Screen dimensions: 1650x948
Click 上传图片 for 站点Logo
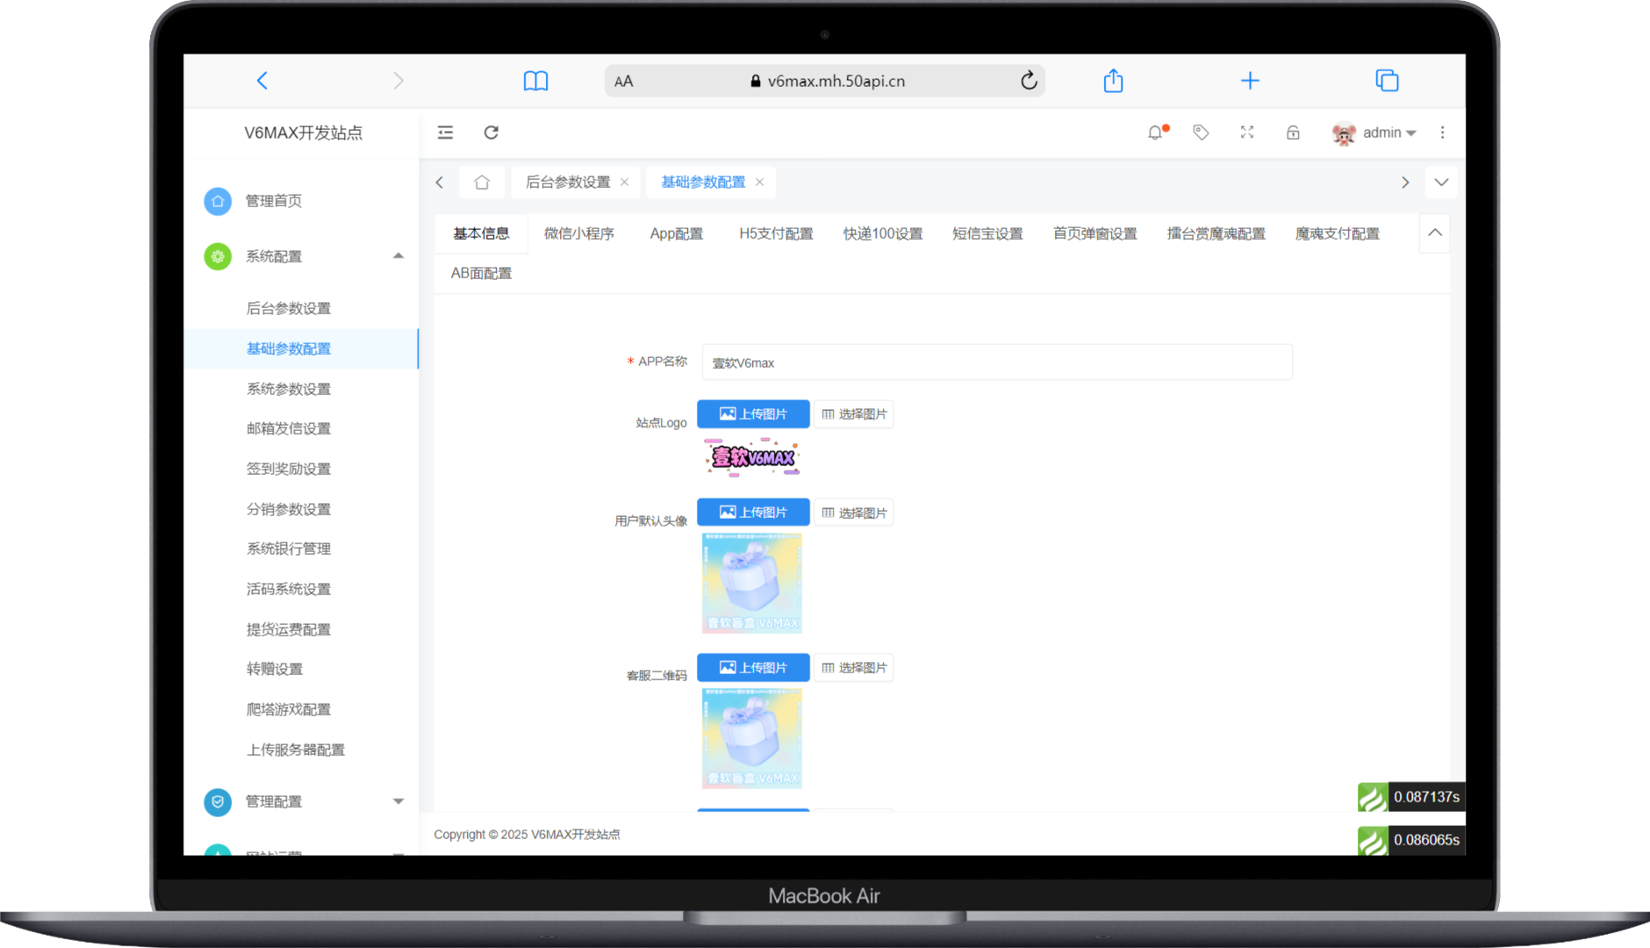click(x=752, y=413)
